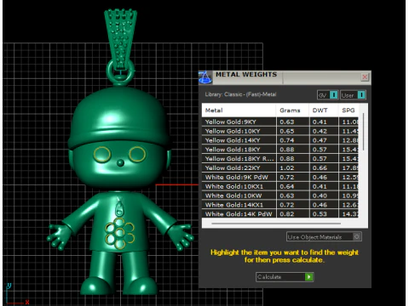The width and height of the screenshot is (409, 306).
Task: Click 0.82 grams value for 14K PdW
Action: coord(287,214)
